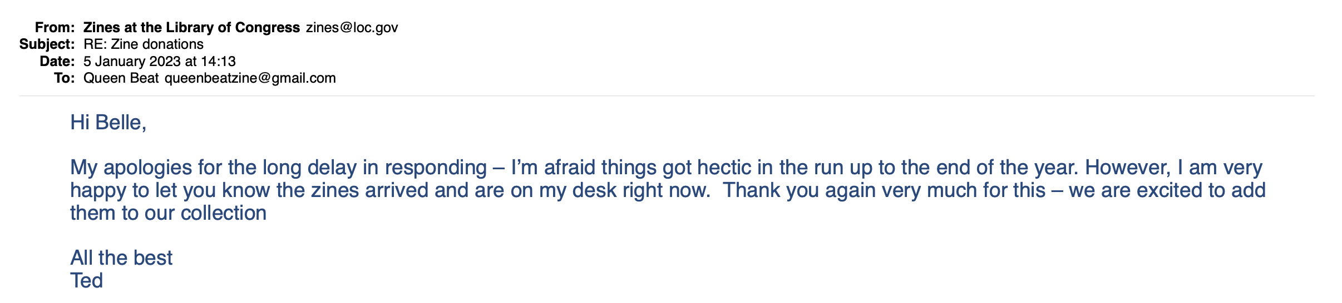Click the phrase Thank you again

789,190
